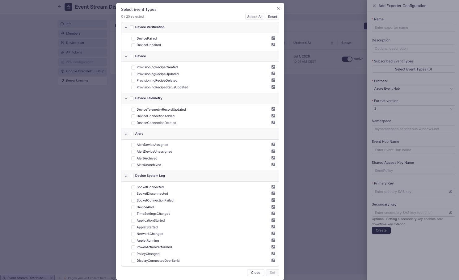459x280 pixels.
Task: Enable the PolicyChanged event checkbox
Action: 133,254
